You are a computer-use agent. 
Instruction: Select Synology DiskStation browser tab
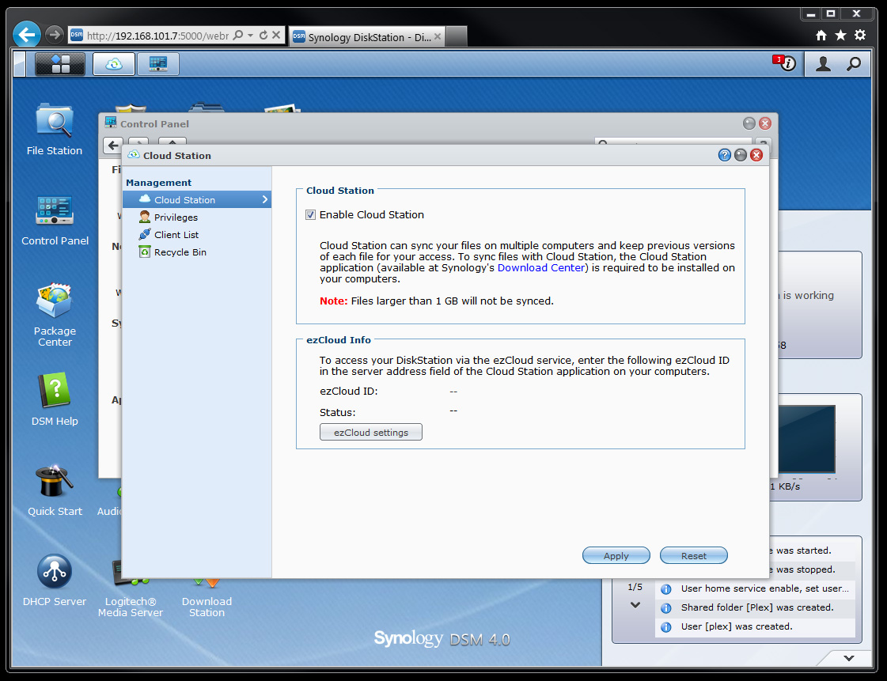[366, 37]
